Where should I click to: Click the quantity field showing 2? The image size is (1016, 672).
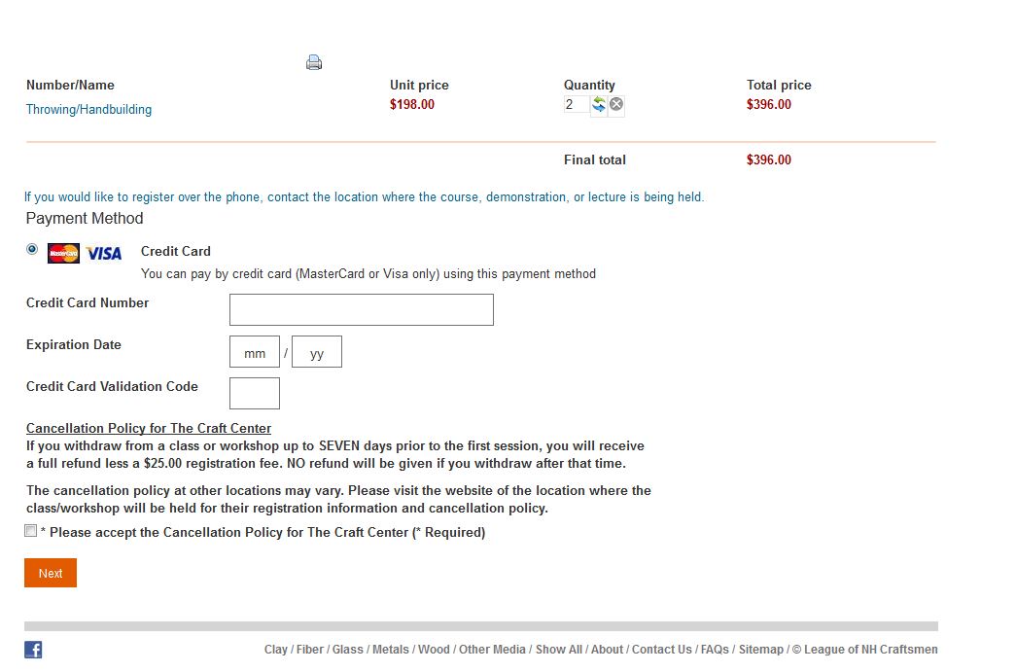pos(576,104)
